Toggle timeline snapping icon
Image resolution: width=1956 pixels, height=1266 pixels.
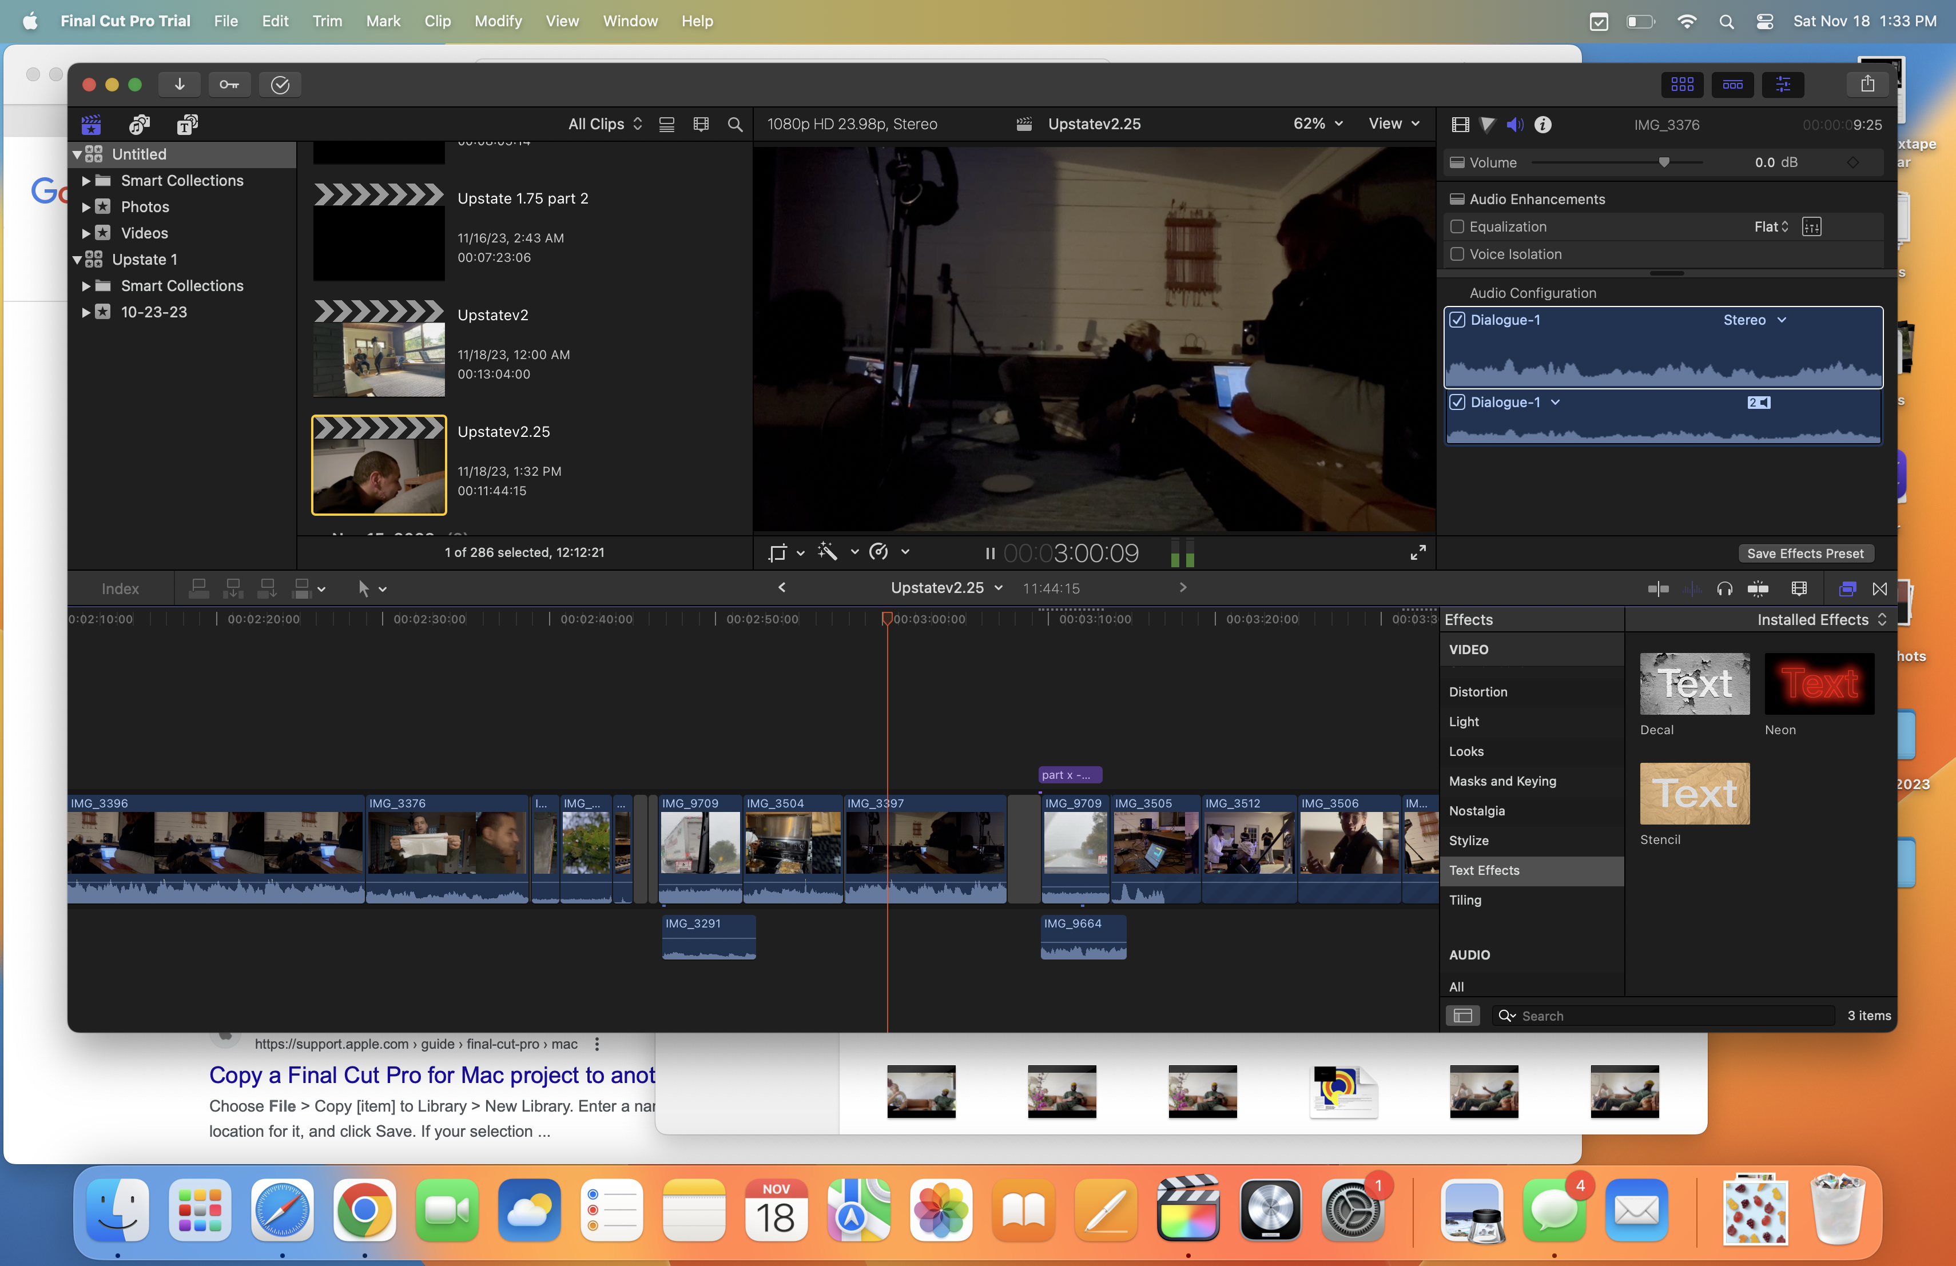point(1757,588)
